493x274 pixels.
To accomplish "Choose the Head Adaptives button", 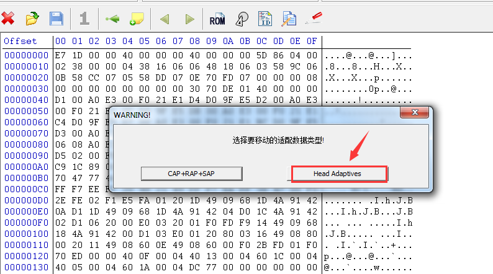I will (339, 174).
